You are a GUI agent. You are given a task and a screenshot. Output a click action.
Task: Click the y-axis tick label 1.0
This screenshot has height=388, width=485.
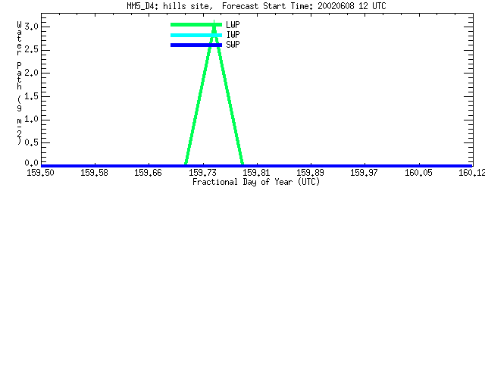32,119
